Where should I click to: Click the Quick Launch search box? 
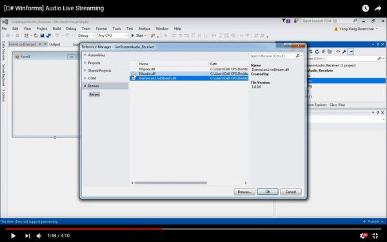click(x=329, y=21)
